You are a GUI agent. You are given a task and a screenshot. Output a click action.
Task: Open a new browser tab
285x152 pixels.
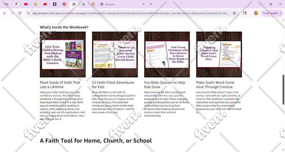point(151,4)
